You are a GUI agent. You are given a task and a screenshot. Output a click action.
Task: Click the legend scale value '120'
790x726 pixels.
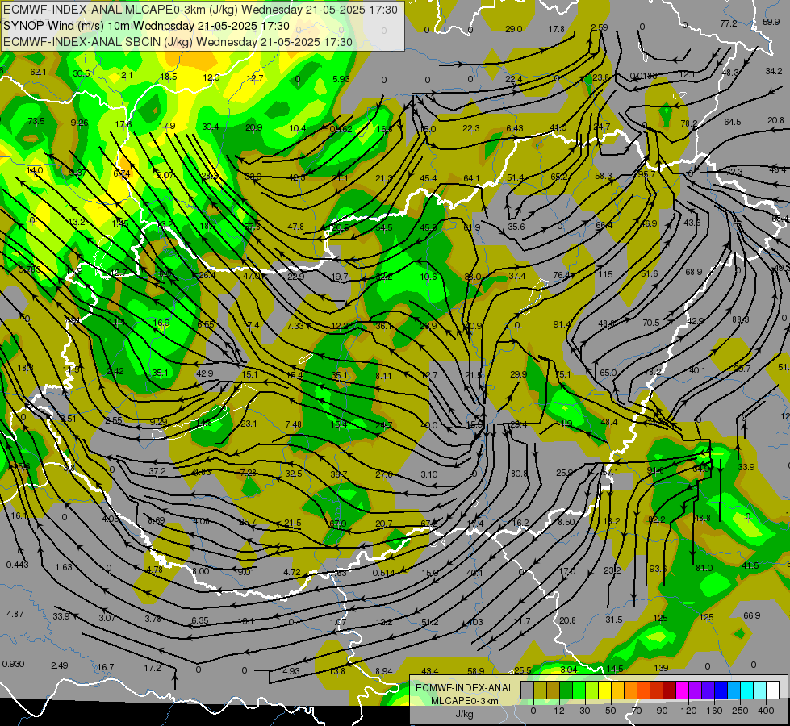[x=688, y=711]
